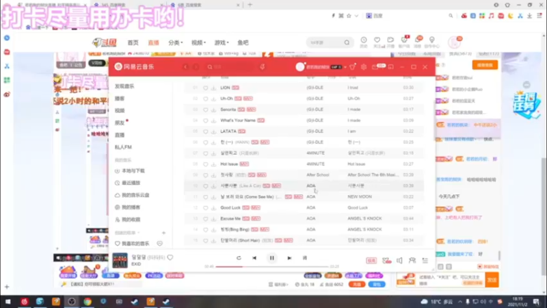Like the song Uh-Oh

[x=206, y=99]
